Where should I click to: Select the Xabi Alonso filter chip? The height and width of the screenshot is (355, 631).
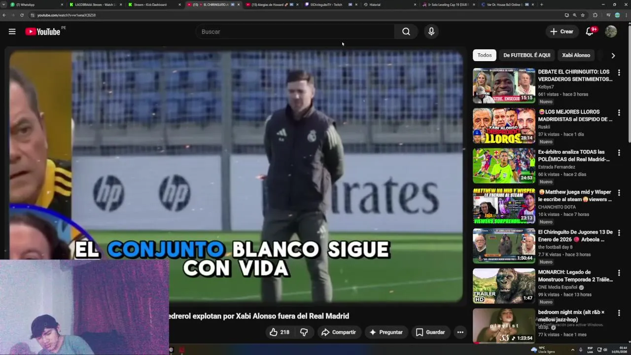(576, 55)
